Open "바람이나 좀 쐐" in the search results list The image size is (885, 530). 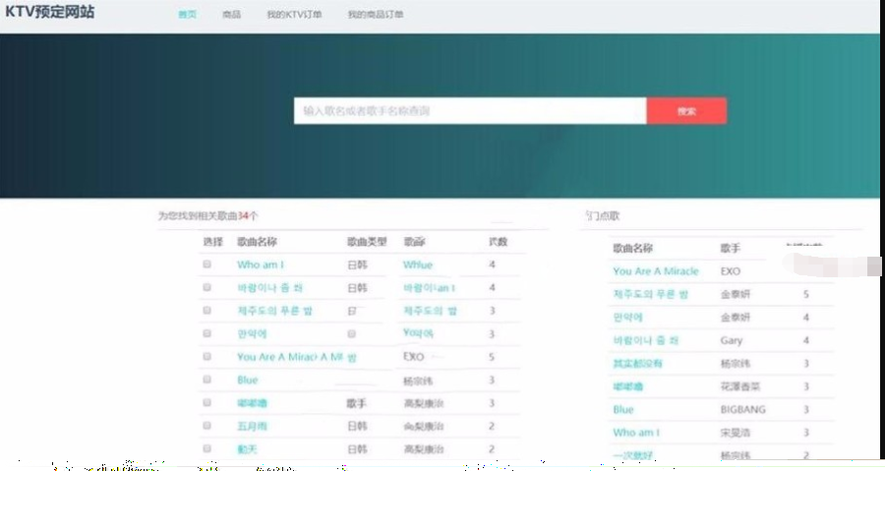(269, 288)
